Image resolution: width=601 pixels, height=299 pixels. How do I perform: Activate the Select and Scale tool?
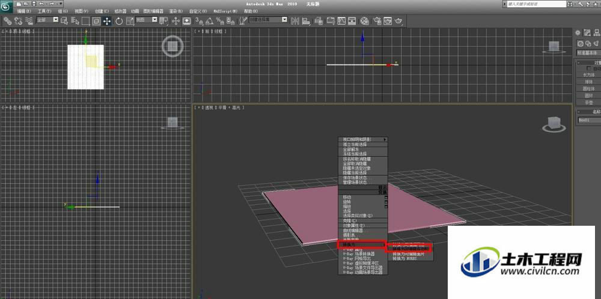[x=130, y=20]
